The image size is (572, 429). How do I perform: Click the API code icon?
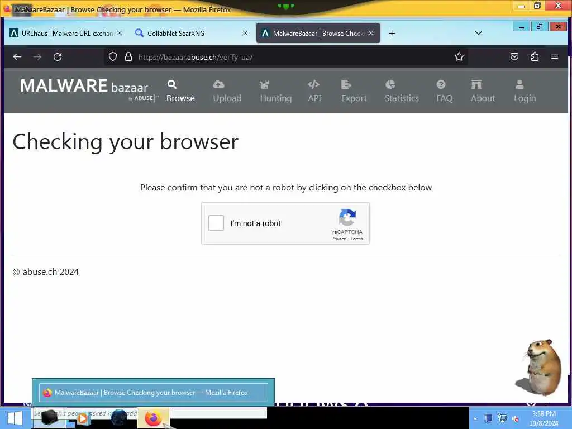click(314, 85)
